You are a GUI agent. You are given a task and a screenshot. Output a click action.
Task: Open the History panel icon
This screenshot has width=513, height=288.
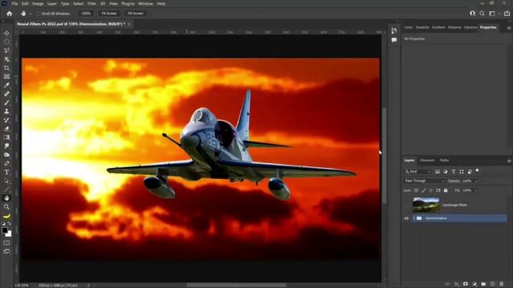[394, 30]
